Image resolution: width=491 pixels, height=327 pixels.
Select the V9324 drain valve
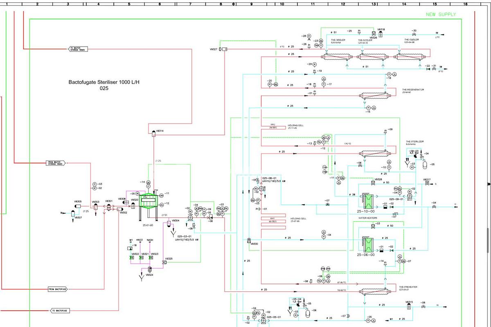coord(149,269)
